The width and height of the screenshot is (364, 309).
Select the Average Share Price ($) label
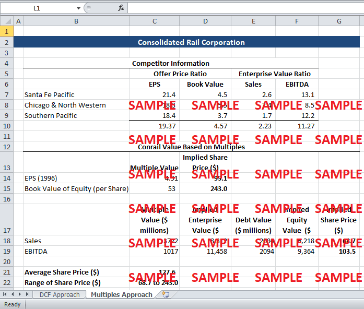[x=62, y=272]
